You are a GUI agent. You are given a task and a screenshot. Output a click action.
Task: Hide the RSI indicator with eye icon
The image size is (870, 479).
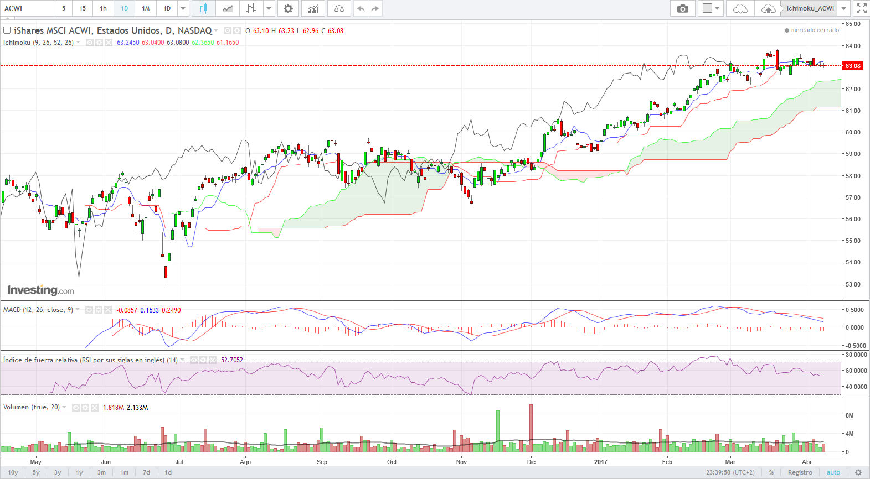point(194,360)
